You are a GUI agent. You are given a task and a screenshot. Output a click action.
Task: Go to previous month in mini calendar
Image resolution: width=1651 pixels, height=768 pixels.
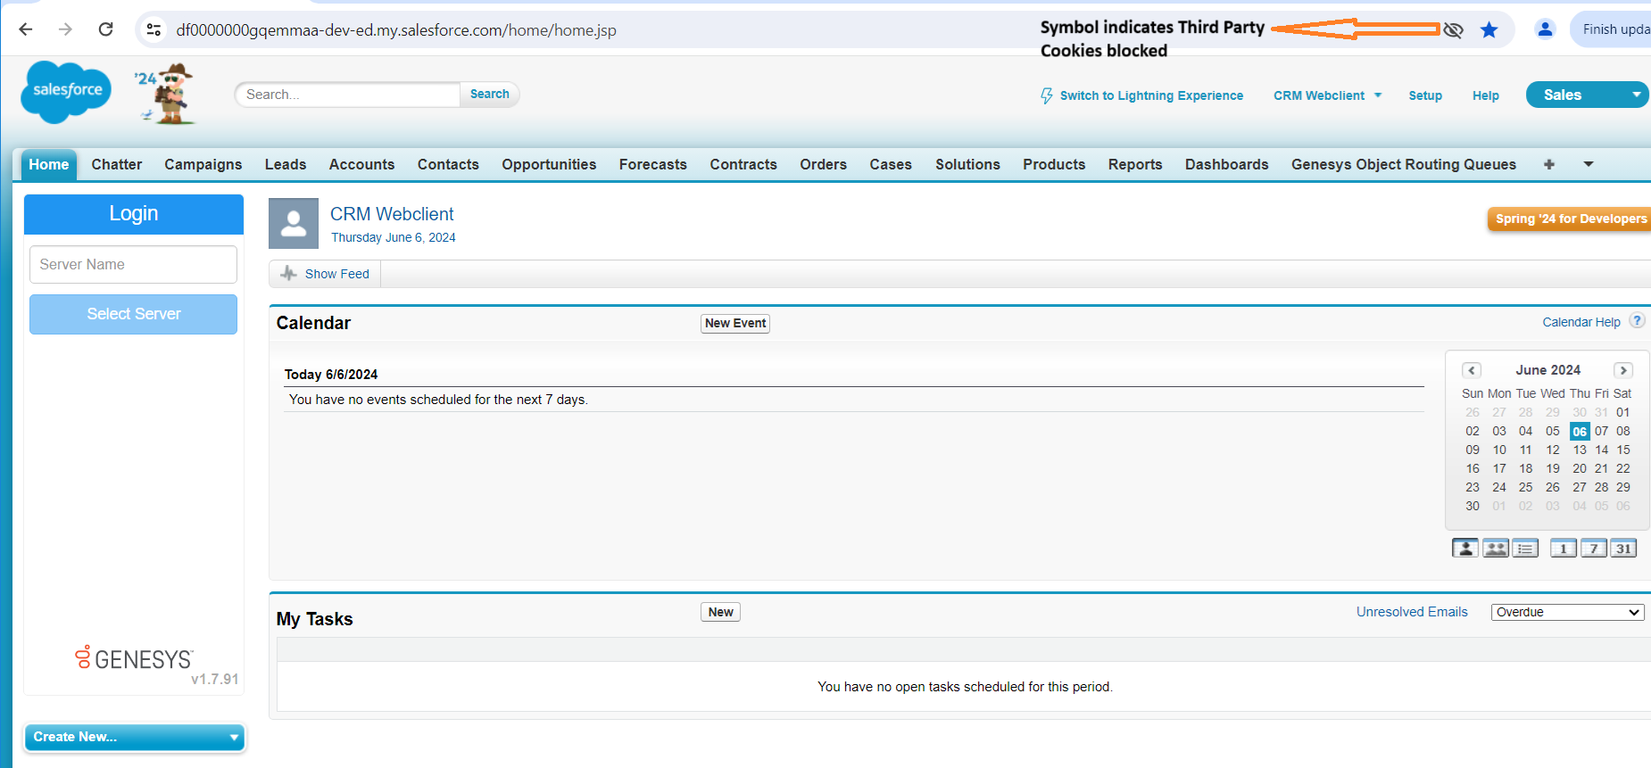(1472, 370)
